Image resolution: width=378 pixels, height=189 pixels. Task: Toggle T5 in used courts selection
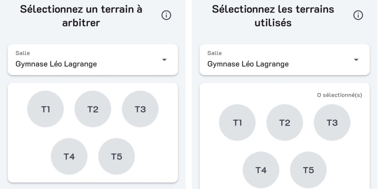308,170
